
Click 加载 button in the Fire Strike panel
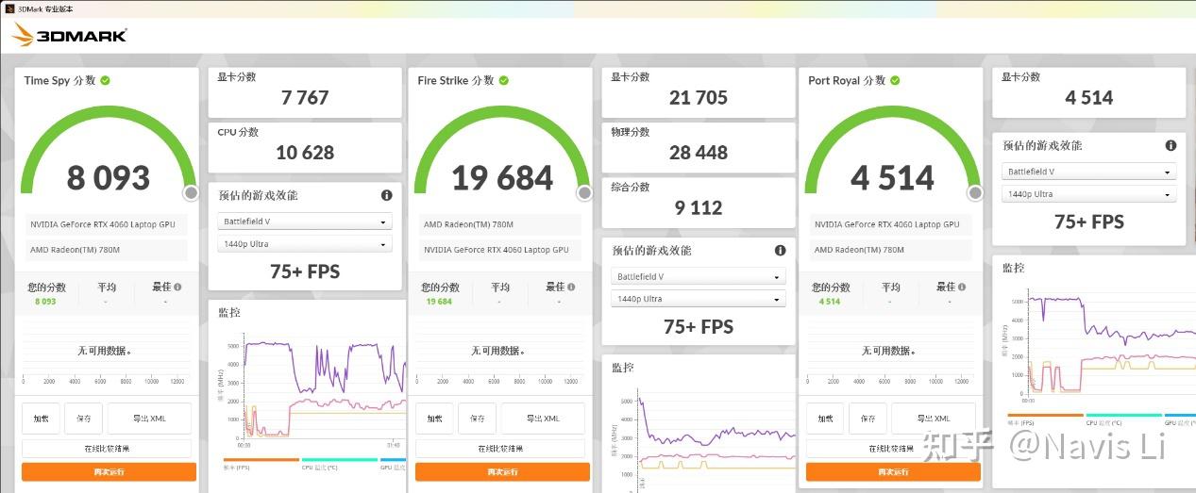(x=434, y=419)
